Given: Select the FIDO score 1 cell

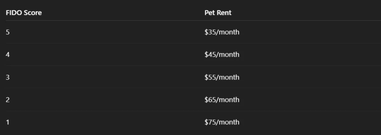Looking at the screenshot, I should click(x=8, y=122).
